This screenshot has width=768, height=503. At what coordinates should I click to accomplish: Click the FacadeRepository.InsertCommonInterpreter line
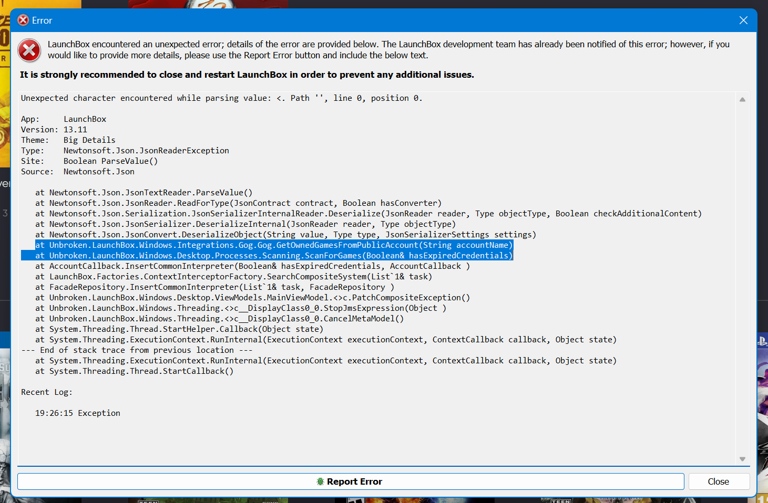click(215, 287)
